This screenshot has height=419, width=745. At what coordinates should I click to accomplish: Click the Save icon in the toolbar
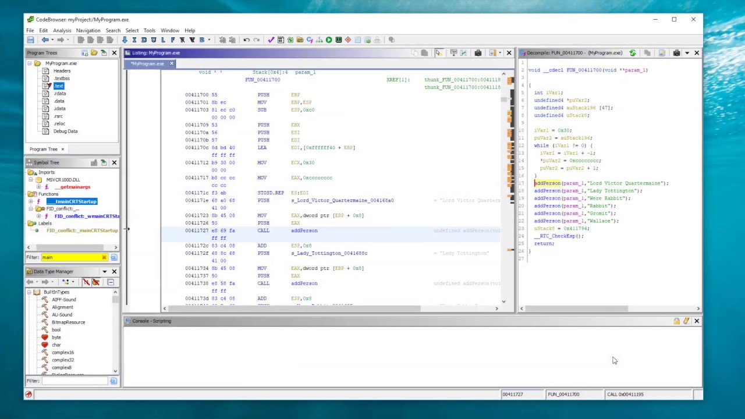click(x=30, y=40)
